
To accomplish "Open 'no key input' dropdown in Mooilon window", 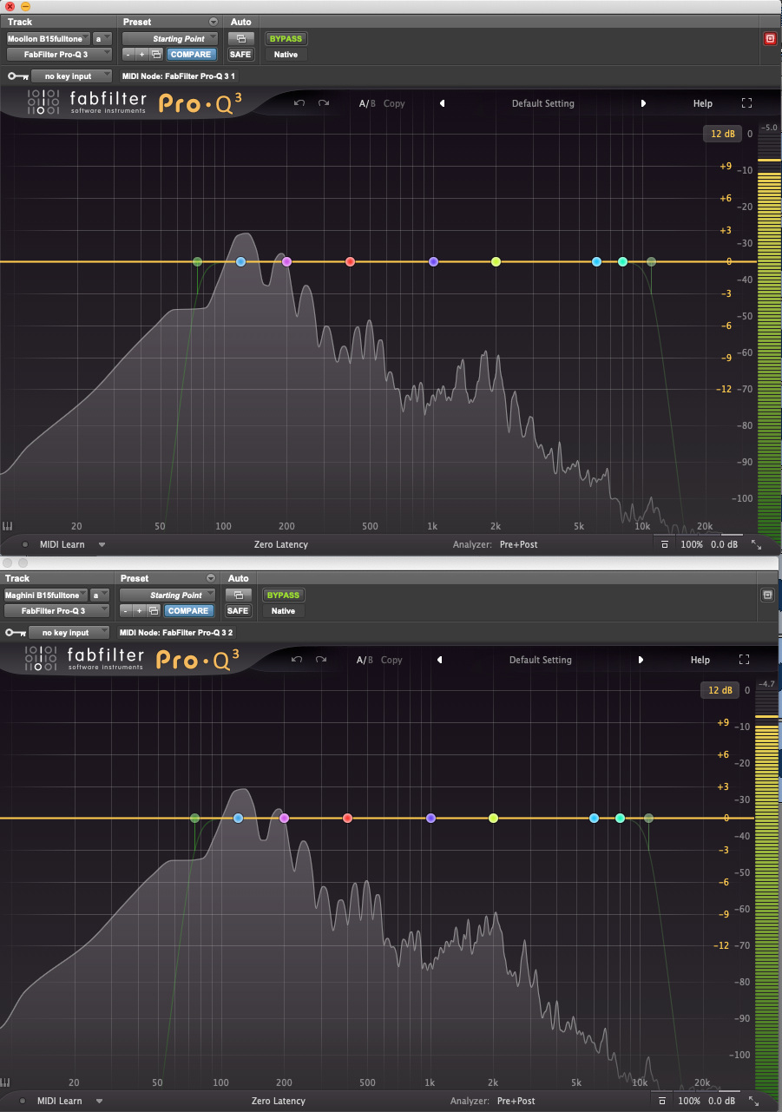I will click(72, 76).
